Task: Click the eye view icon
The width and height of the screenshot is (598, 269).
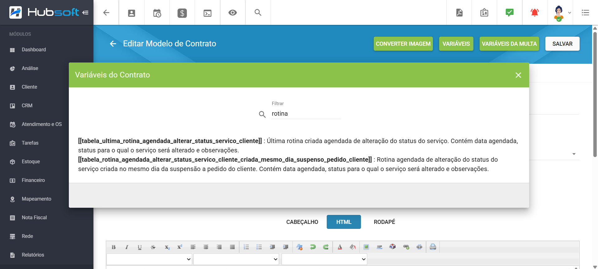Action: pyautogui.click(x=233, y=12)
